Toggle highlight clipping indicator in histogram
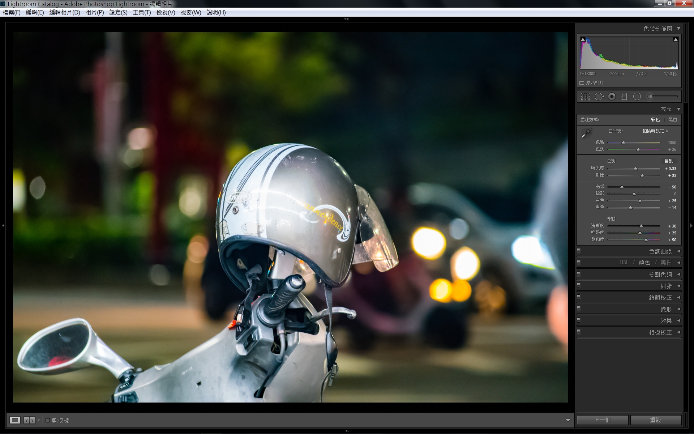Screen dimensions: 694x434 click(675, 39)
